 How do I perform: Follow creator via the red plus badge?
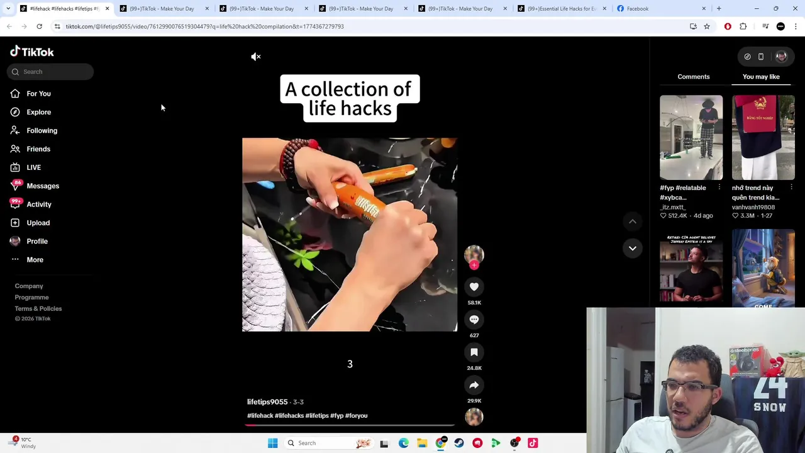pyautogui.click(x=474, y=265)
